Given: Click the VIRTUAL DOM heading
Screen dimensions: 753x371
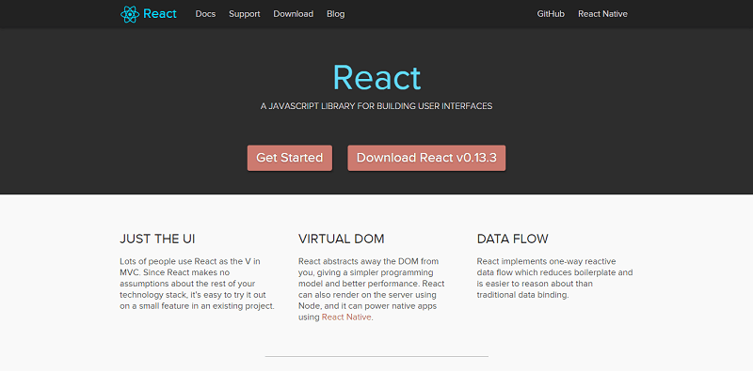Looking at the screenshot, I should pyautogui.click(x=342, y=239).
